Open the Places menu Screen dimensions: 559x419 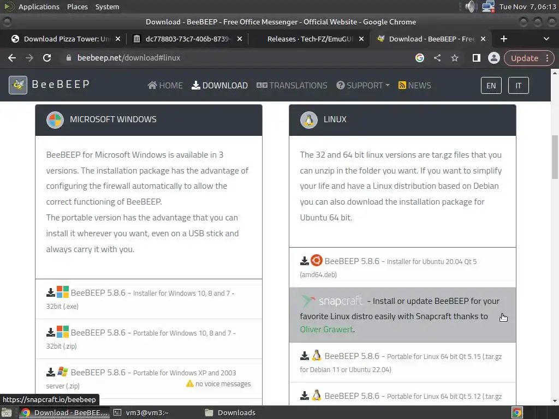[x=78, y=7]
